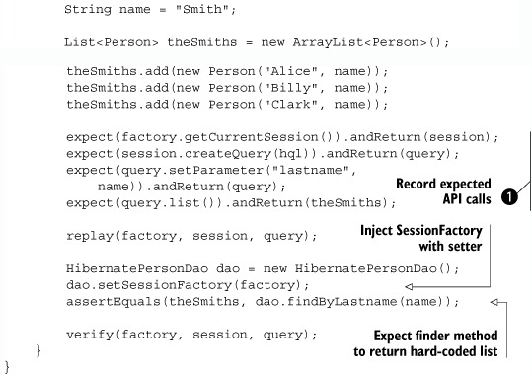532x375 pixels.
Task: Click the numbered callout circle 1
Action: point(509,196)
